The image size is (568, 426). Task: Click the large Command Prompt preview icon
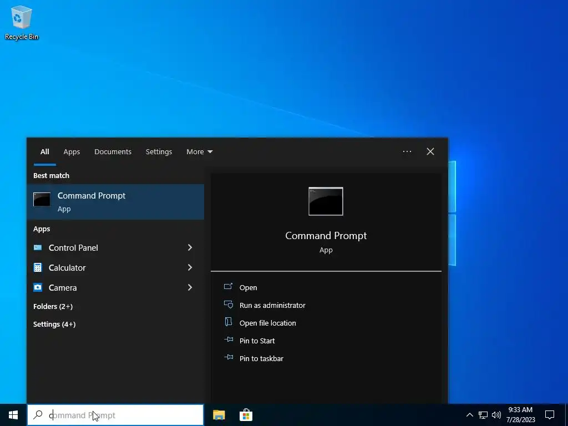click(326, 201)
